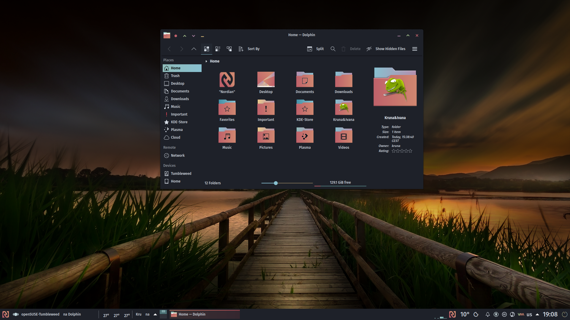570x320 pixels.
Task: Click the virtual desktop pager
Action: point(163,314)
